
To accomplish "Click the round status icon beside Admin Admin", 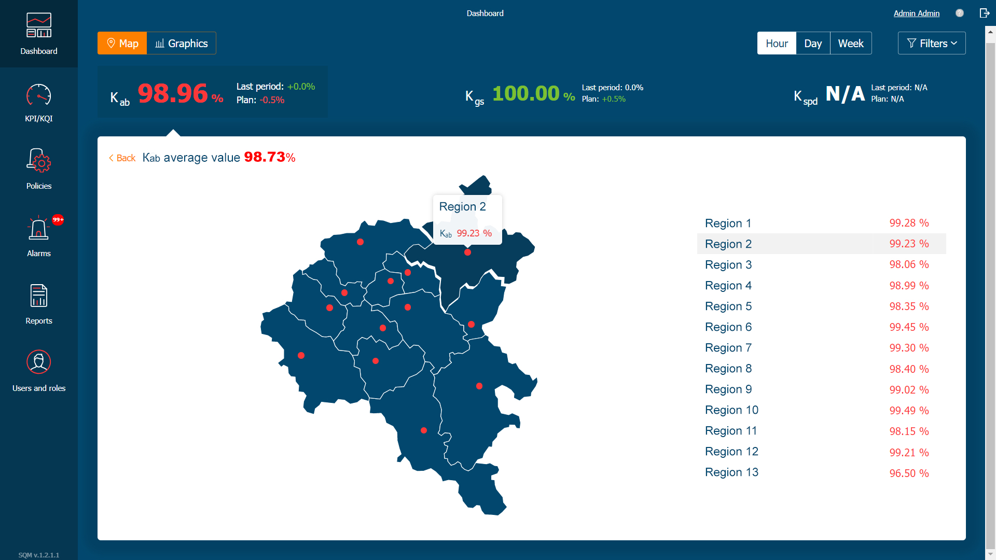I will [x=960, y=13].
